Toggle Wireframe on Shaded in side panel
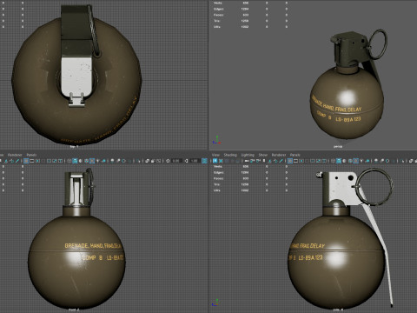The width and height of the screenshot is (417, 313). point(350,161)
